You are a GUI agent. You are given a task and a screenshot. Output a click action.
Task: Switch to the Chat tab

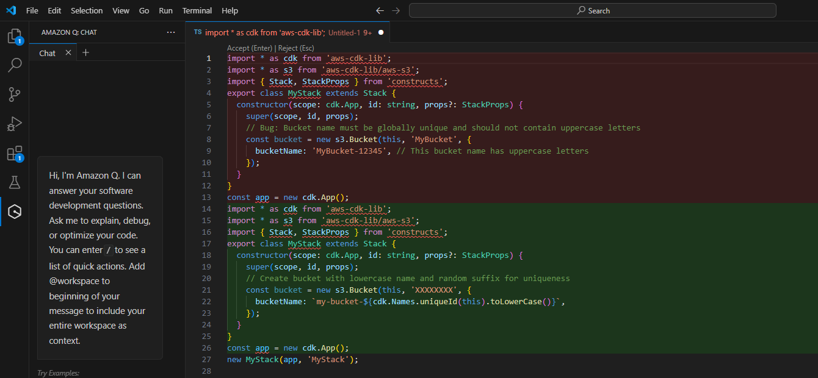pyautogui.click(x=47, y=52)
